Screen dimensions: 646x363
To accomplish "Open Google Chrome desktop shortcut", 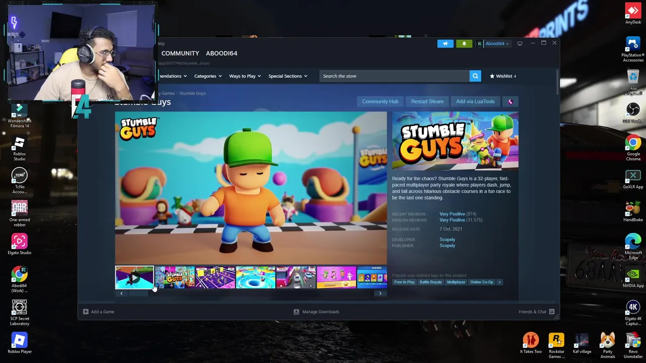I will pos(633,148).
